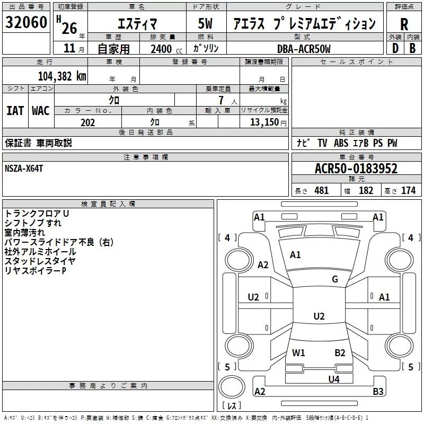
Task: Click 保証書 in later-shipped parts
Action: tap(18, 143)
